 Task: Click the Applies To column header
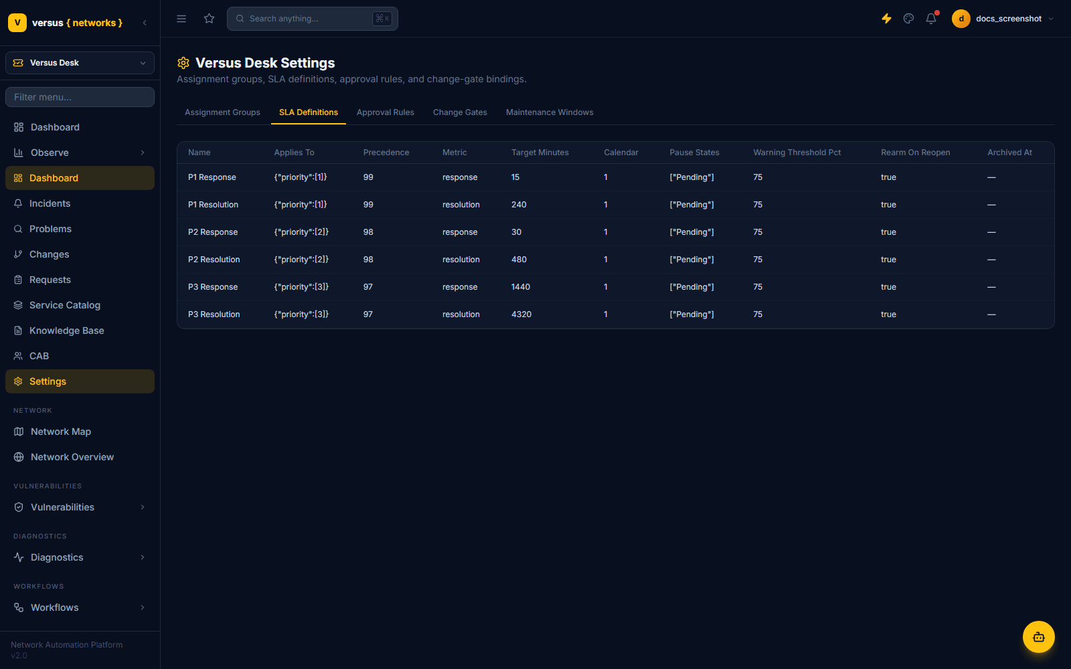(294, 153)
